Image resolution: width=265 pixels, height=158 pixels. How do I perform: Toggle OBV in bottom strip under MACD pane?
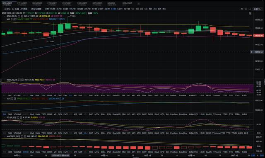(x=60, y=152)
